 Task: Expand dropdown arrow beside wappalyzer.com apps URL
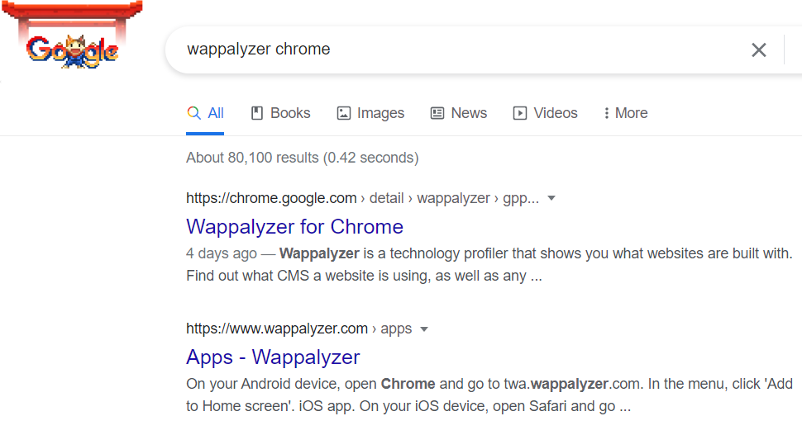424,329
